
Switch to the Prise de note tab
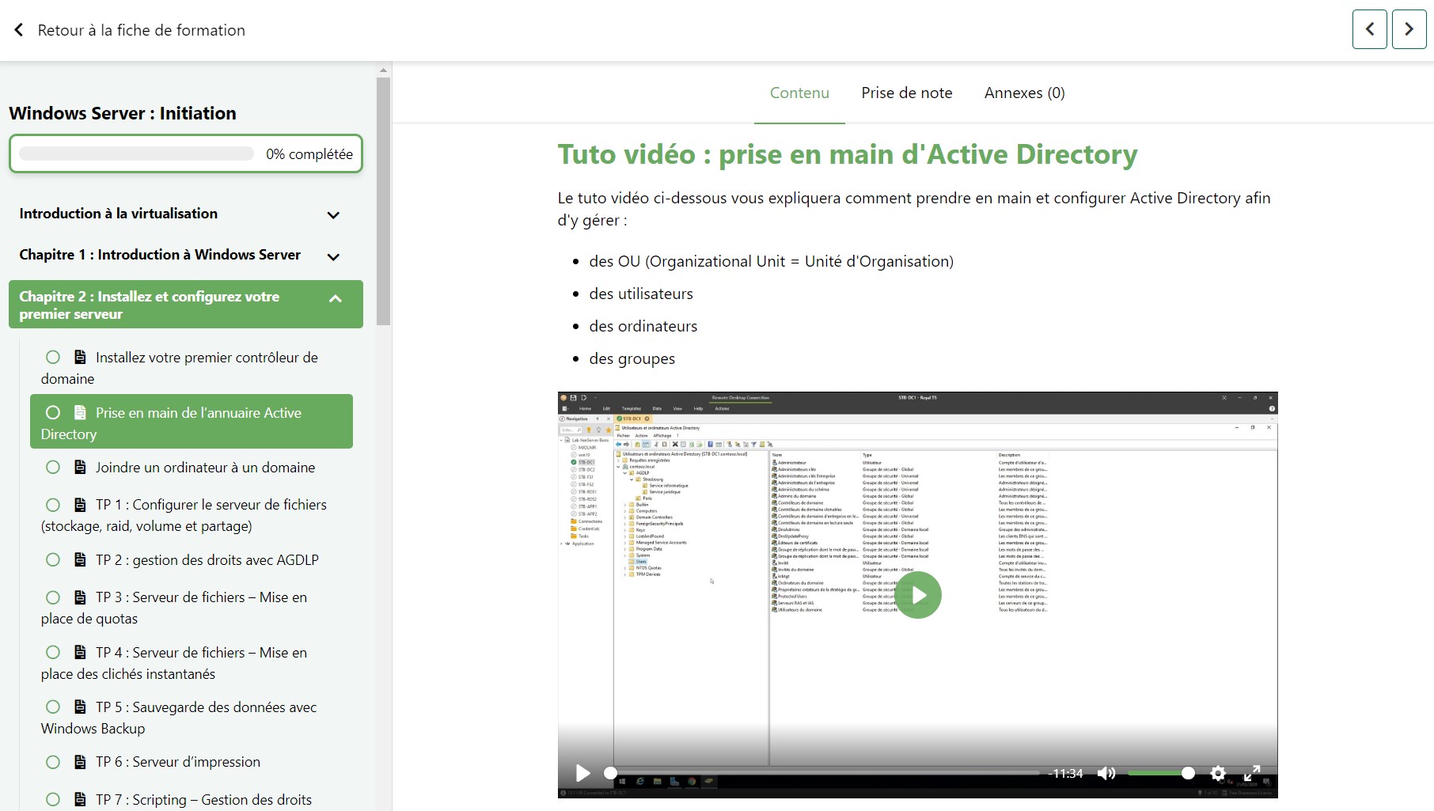[906, 93]
